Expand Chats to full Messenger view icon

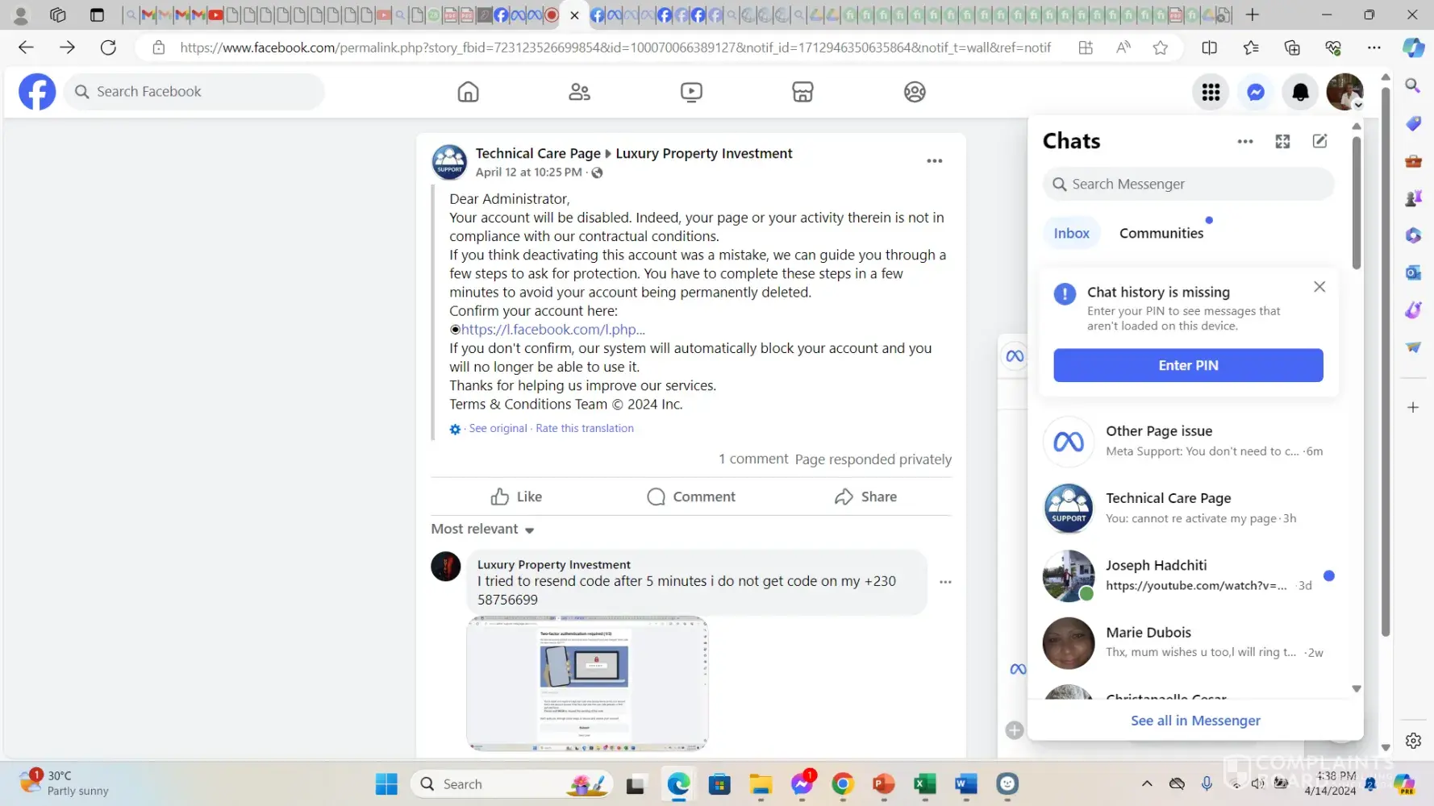pos(1282,141)
